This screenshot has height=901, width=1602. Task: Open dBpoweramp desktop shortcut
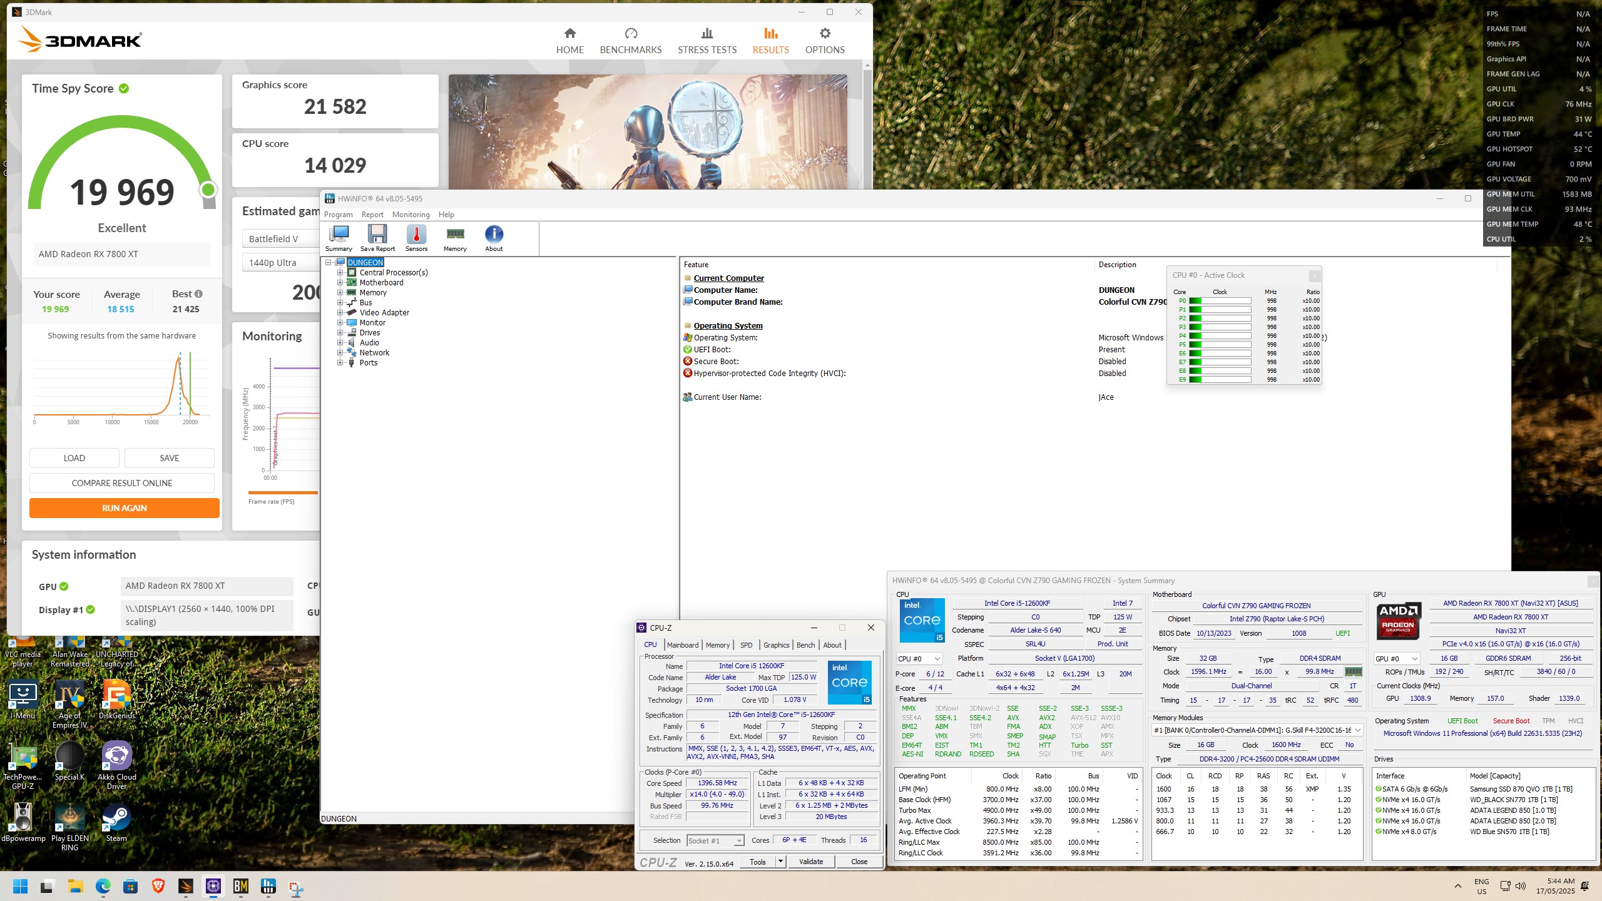(x=23, y=823)
